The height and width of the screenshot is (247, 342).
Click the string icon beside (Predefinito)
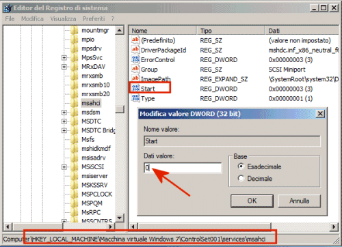[135, 40]
